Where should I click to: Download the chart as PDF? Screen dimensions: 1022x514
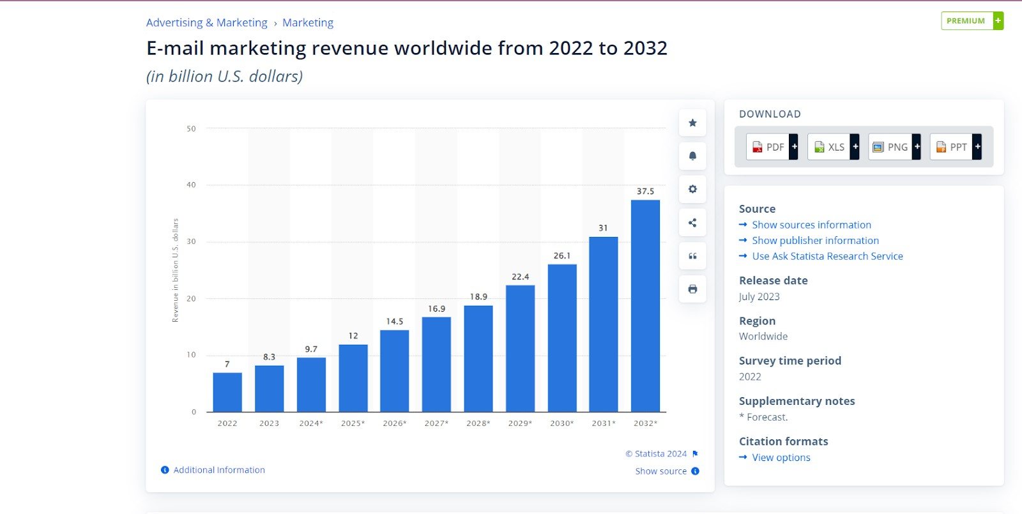coord(772,147)
